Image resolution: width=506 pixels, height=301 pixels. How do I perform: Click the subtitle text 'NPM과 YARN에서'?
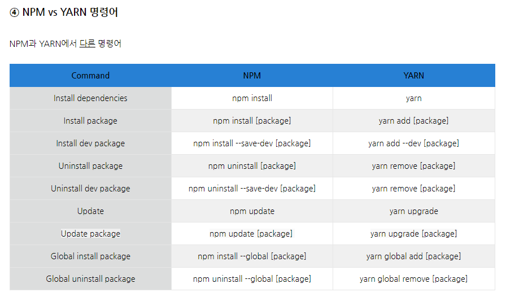coord(43,43)
